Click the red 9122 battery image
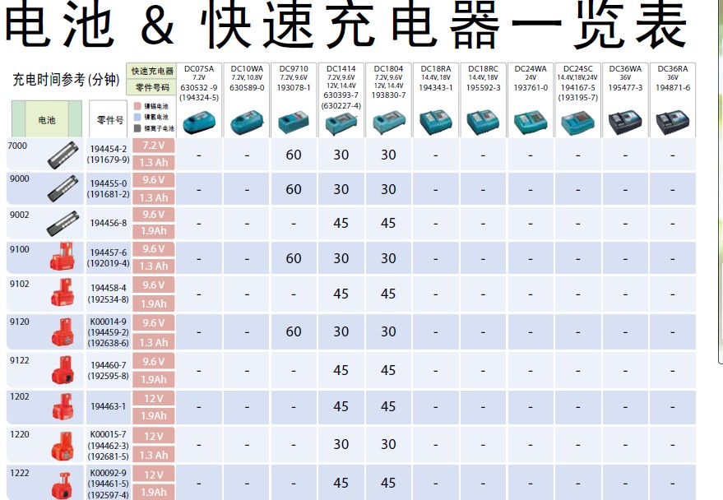Image resolution: width=723 pixels, height=500 pixels. click(63, 370)
